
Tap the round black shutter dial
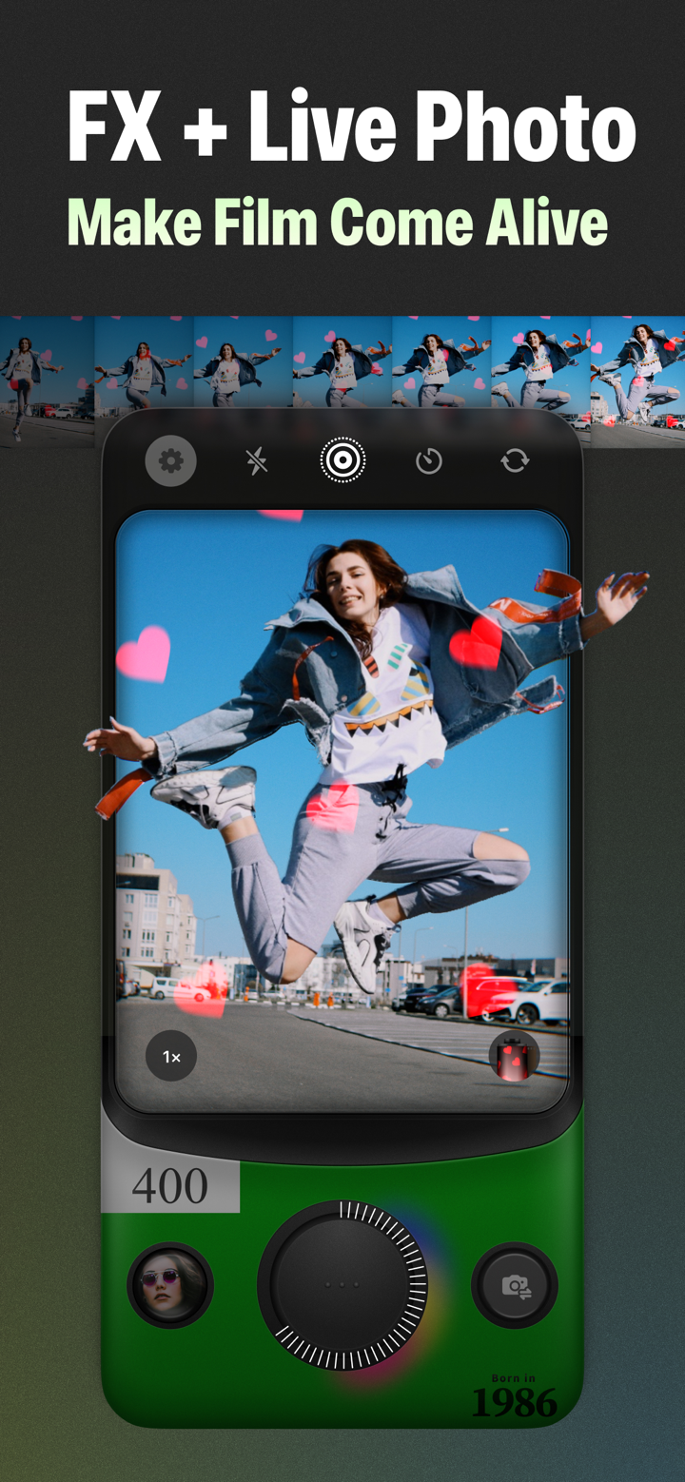coord(341,1285)
